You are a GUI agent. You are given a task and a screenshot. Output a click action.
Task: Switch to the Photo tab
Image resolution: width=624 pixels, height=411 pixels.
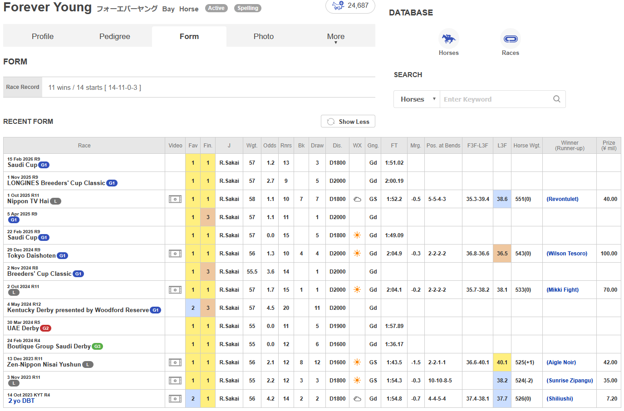[x=264, y=37]
